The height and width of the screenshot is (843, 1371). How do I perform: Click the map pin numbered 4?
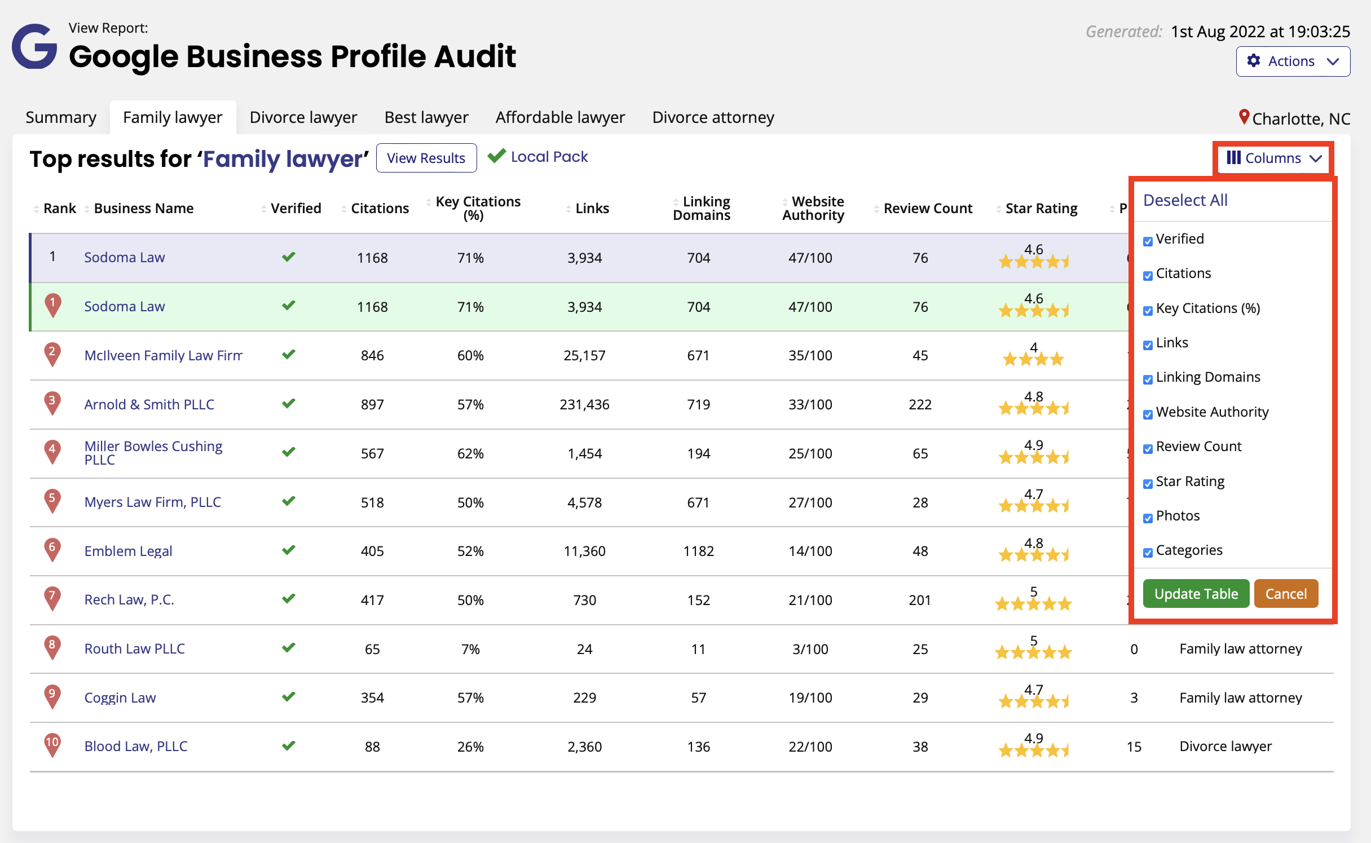(x=52, y=452)
